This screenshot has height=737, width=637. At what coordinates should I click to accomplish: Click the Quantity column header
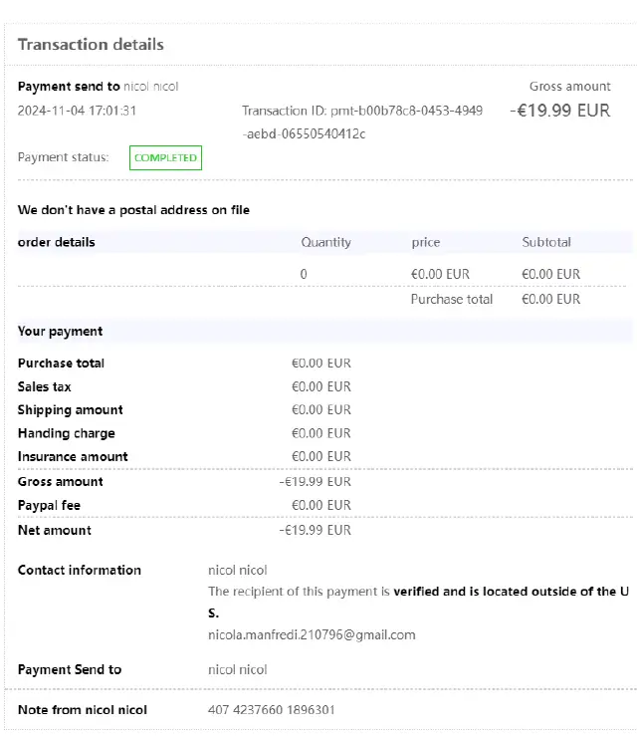pyautogui.click(x=325, y=242)
